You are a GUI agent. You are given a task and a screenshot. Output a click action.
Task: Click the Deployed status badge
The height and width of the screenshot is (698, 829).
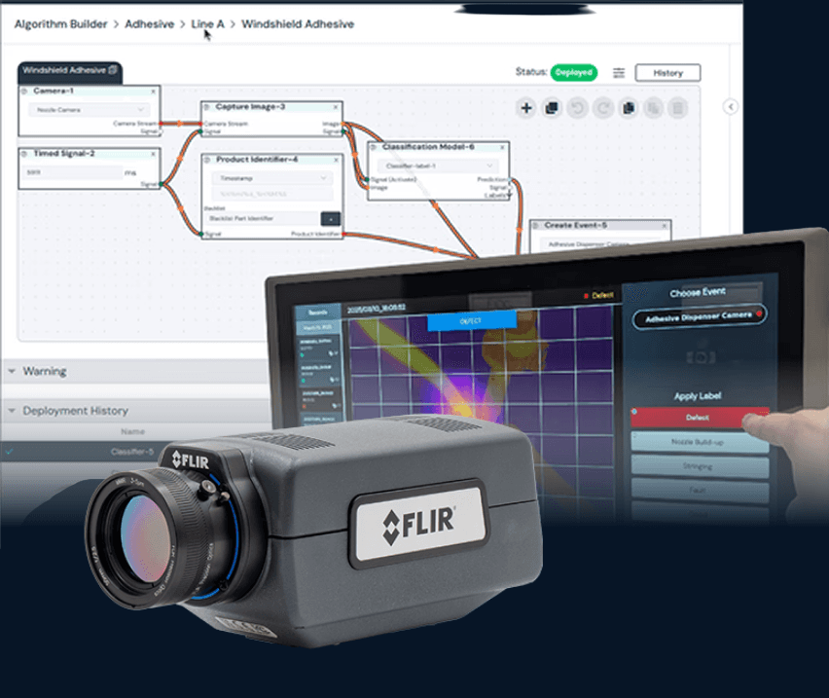click(574, 72)
